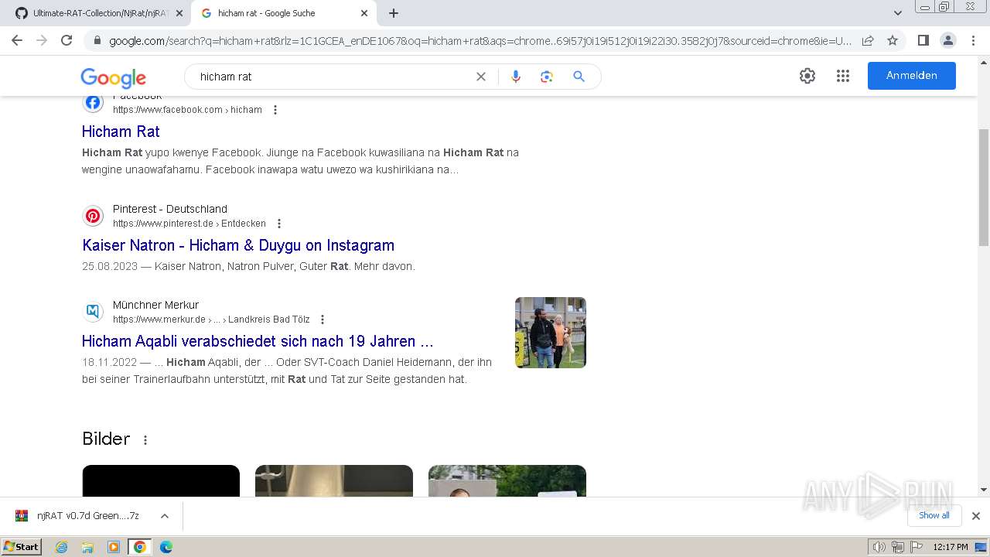This screenshot has height=557, width=990.
Task: Launch Microsoft Edge from taskbar
Action: point(166,547)
